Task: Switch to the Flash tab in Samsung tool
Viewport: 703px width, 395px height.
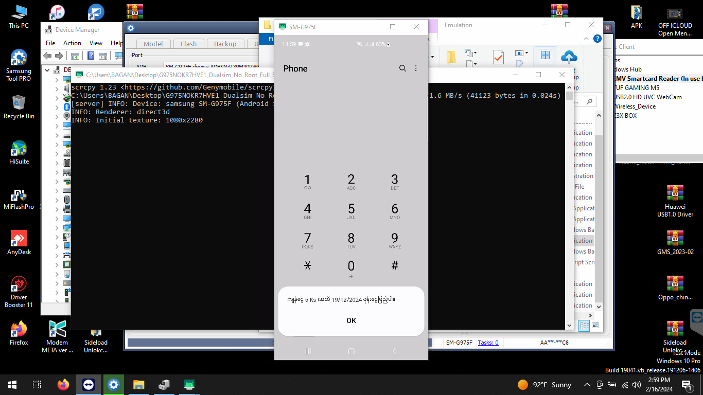Action: click(189, 44)
